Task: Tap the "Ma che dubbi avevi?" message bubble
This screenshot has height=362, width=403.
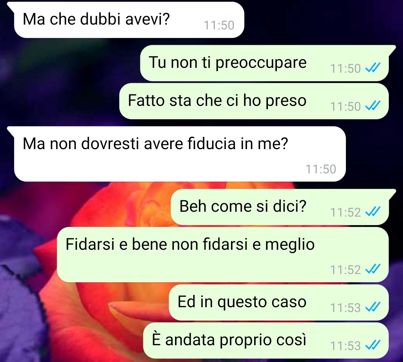Action: click(128, 20)
